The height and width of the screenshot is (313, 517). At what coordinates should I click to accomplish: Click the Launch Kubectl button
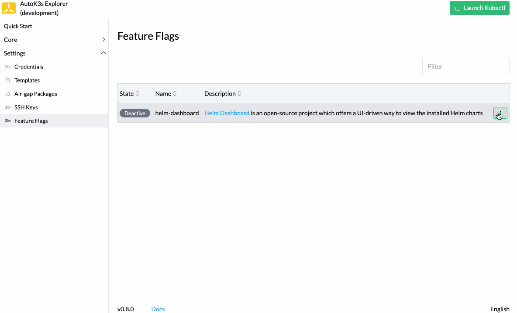point(479,8)
